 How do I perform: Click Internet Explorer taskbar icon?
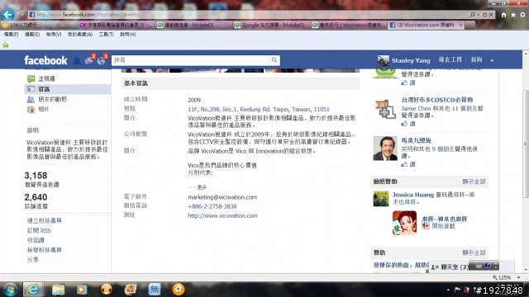click(32, 290)
